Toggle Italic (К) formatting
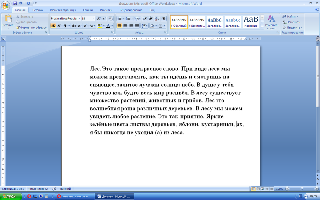Screen dimensions: 320x200 [59, 26]
